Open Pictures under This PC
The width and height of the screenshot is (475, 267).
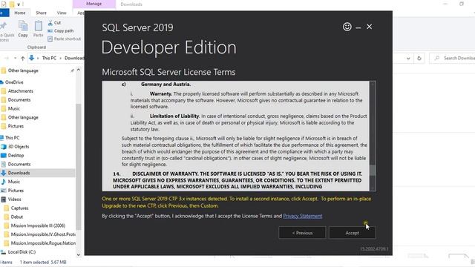(x=16, y=191)
